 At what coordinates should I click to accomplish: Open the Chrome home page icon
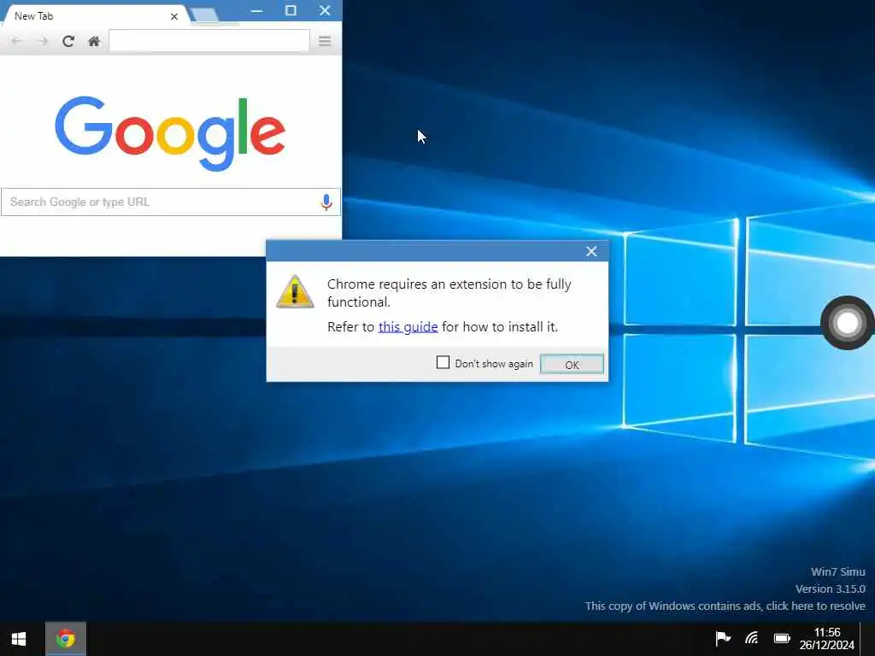click(94, 41)
